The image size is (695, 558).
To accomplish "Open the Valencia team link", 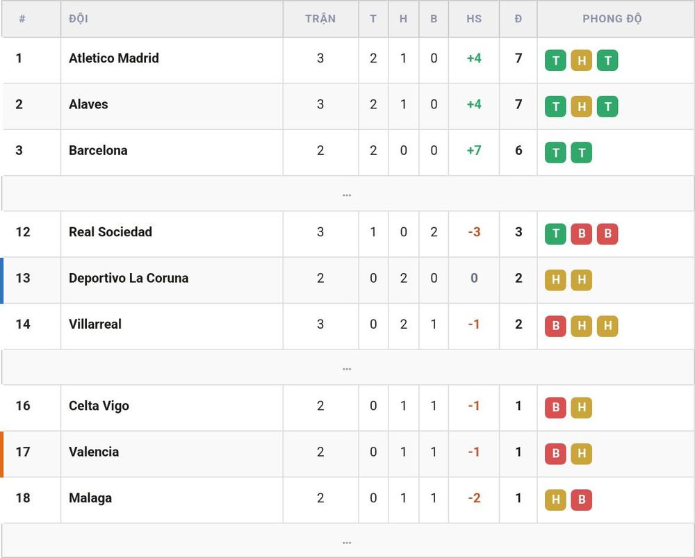I will tap(94, 452).
